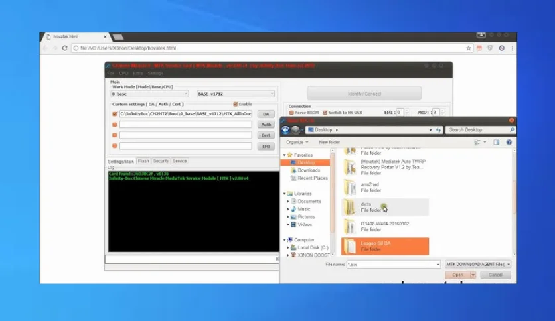555x321 pixels.
Task: Select the IT1408-W404-20160902 folder icon
Action: [x=350, y=227]
